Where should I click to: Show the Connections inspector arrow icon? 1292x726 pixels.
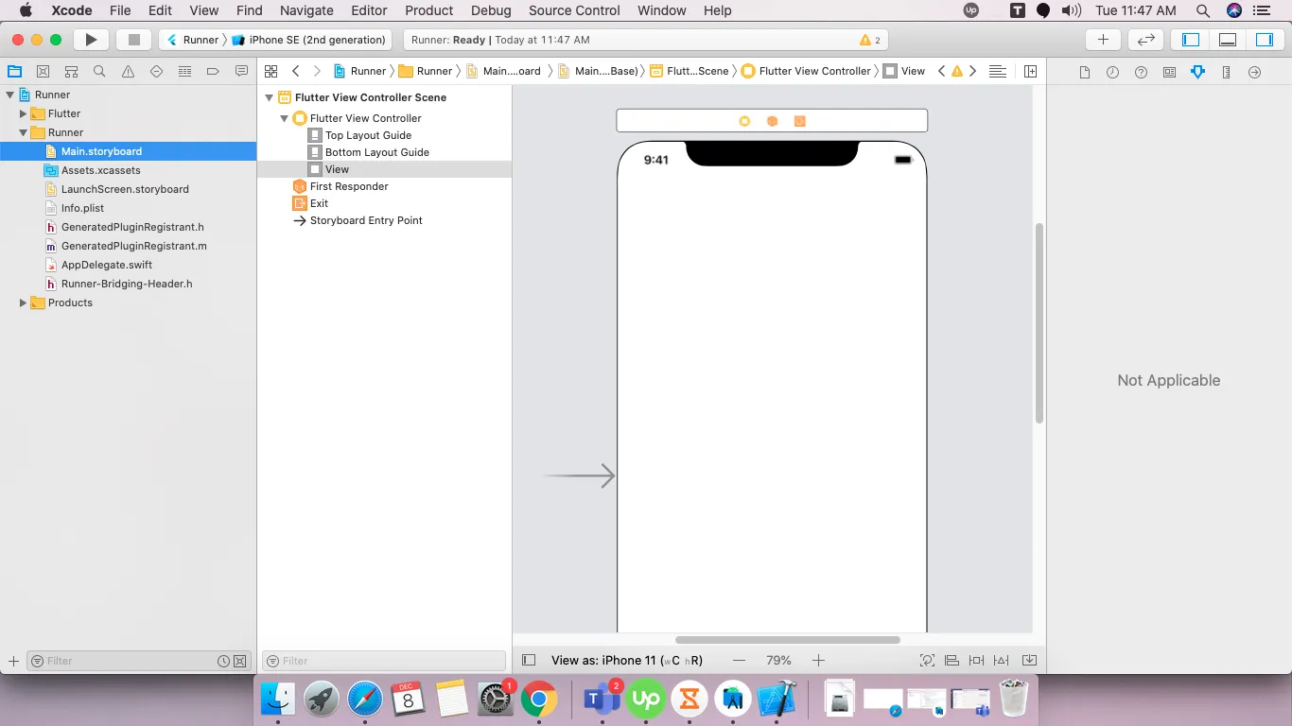pyautogui.click(x=1255, y=72)
